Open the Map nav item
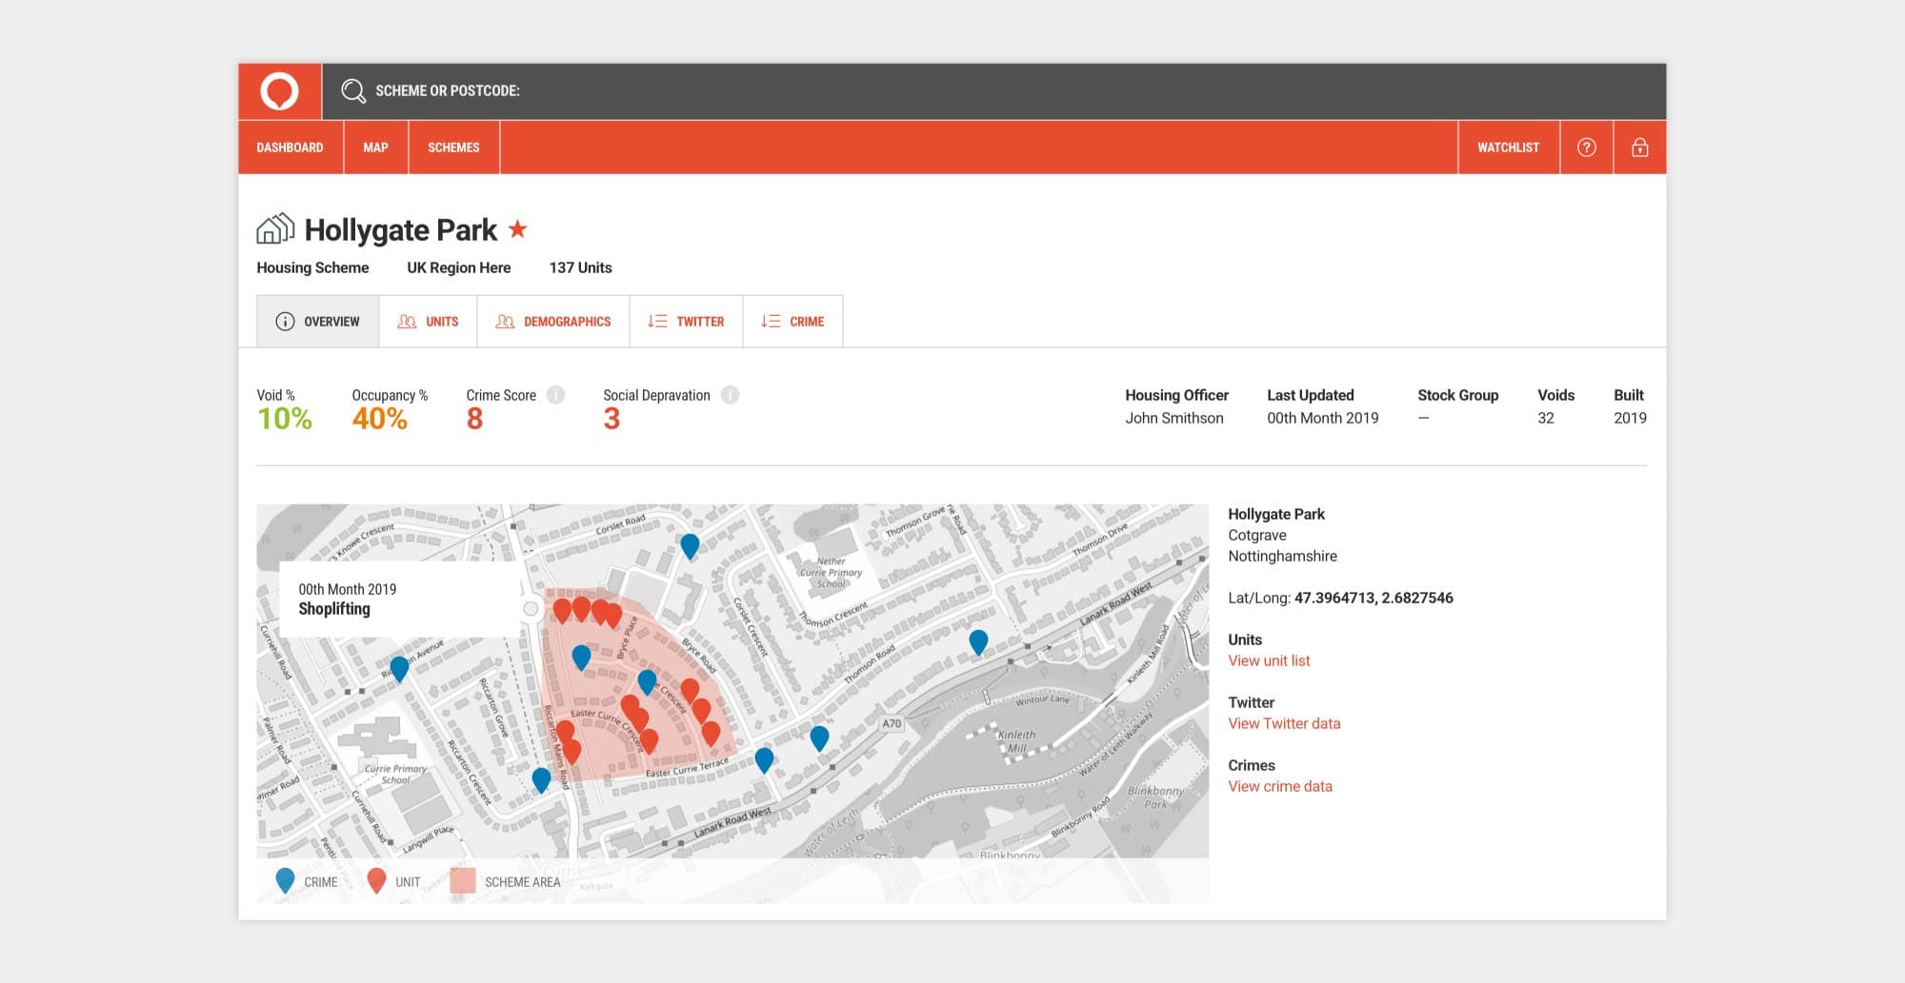 (x=375, y=147)
